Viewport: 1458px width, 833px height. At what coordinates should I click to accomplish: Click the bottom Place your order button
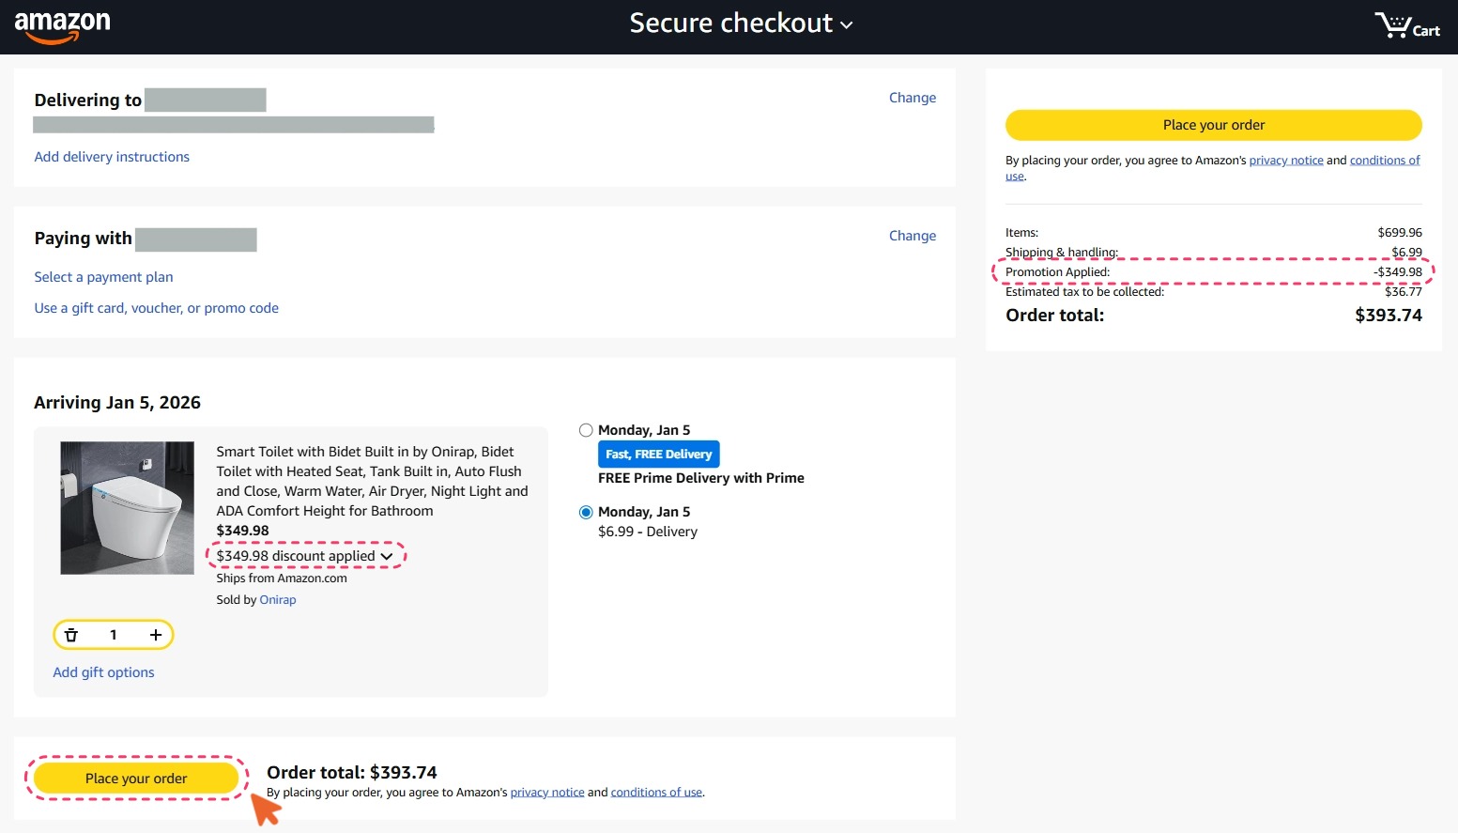pyautogui.click(x=136, y=779)
